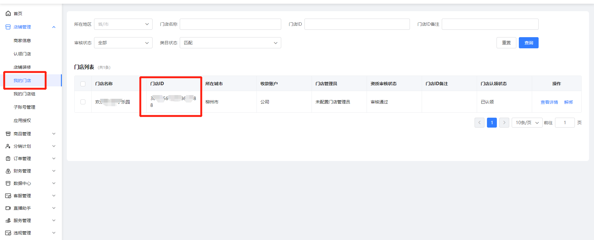This screenshot has width=594, height=240.
Task: Check the checkbox for the 柳州市 store row
Action: pos(83,102)
